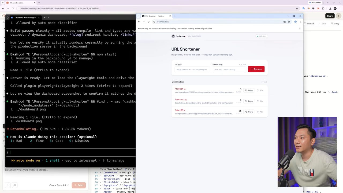The image size is (343, 193).
Task: Delete the /launch link with Xóa
Action: pos(260,90)
